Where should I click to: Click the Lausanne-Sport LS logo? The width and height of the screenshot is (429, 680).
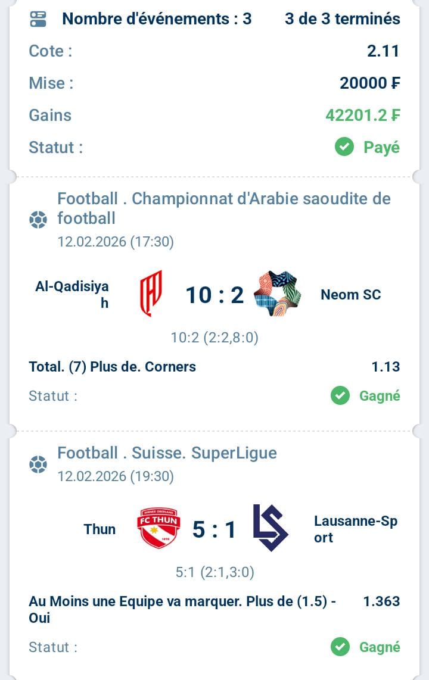click(271, 528)
